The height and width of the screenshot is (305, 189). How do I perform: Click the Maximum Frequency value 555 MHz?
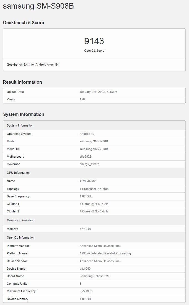pyautogui.click(x=86, y=291)
